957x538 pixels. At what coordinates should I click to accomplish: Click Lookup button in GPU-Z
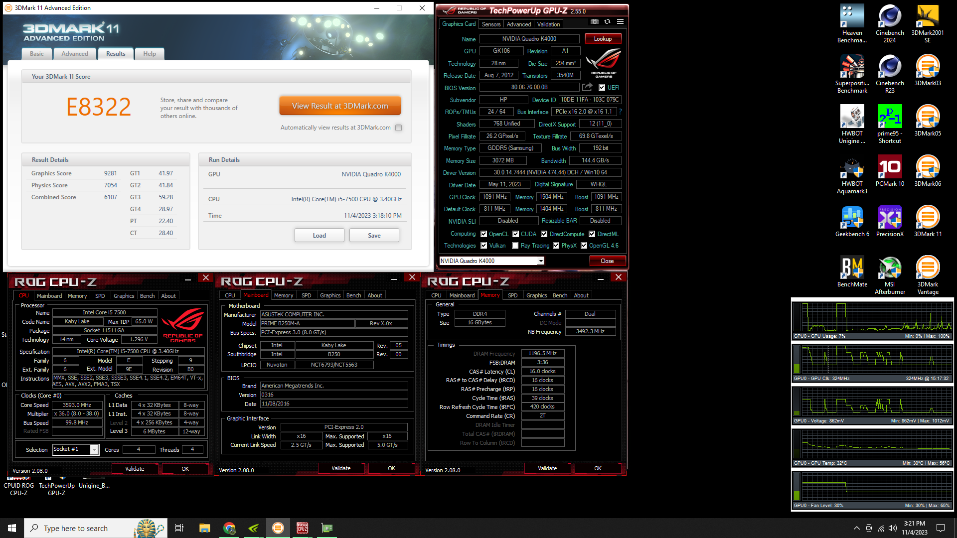603,39
